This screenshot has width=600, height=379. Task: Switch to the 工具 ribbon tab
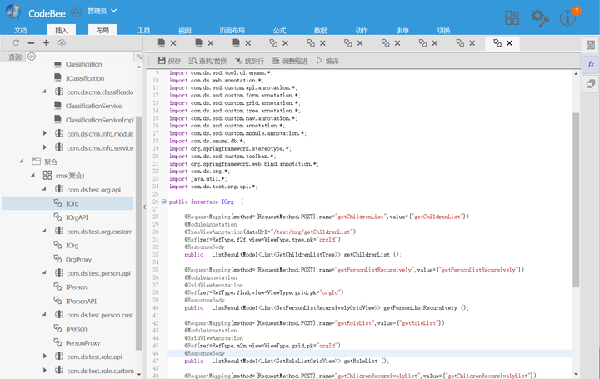coord(144,30)
